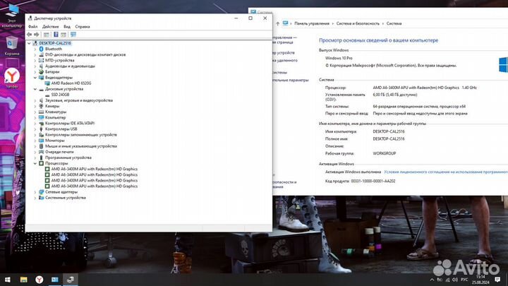Select the SSD 240GB disk entry
Image resolution: width=508 pixels, height=286 pixels.
60,95
